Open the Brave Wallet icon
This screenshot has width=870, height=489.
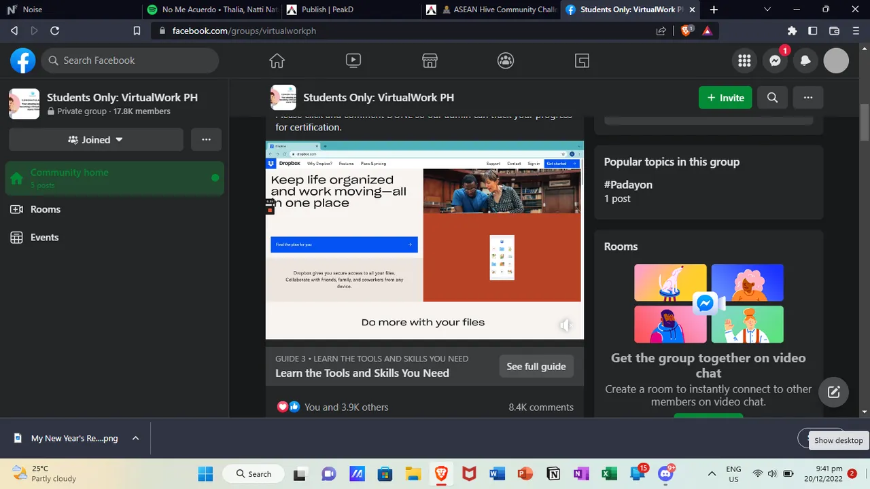coord(835,31)
